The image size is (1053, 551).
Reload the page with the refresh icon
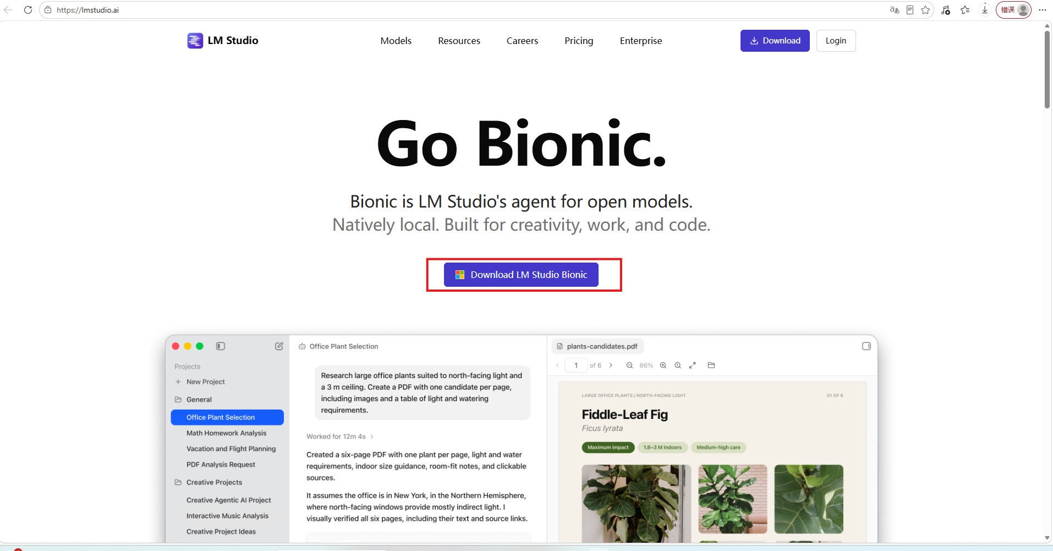[x=28, y=10]
